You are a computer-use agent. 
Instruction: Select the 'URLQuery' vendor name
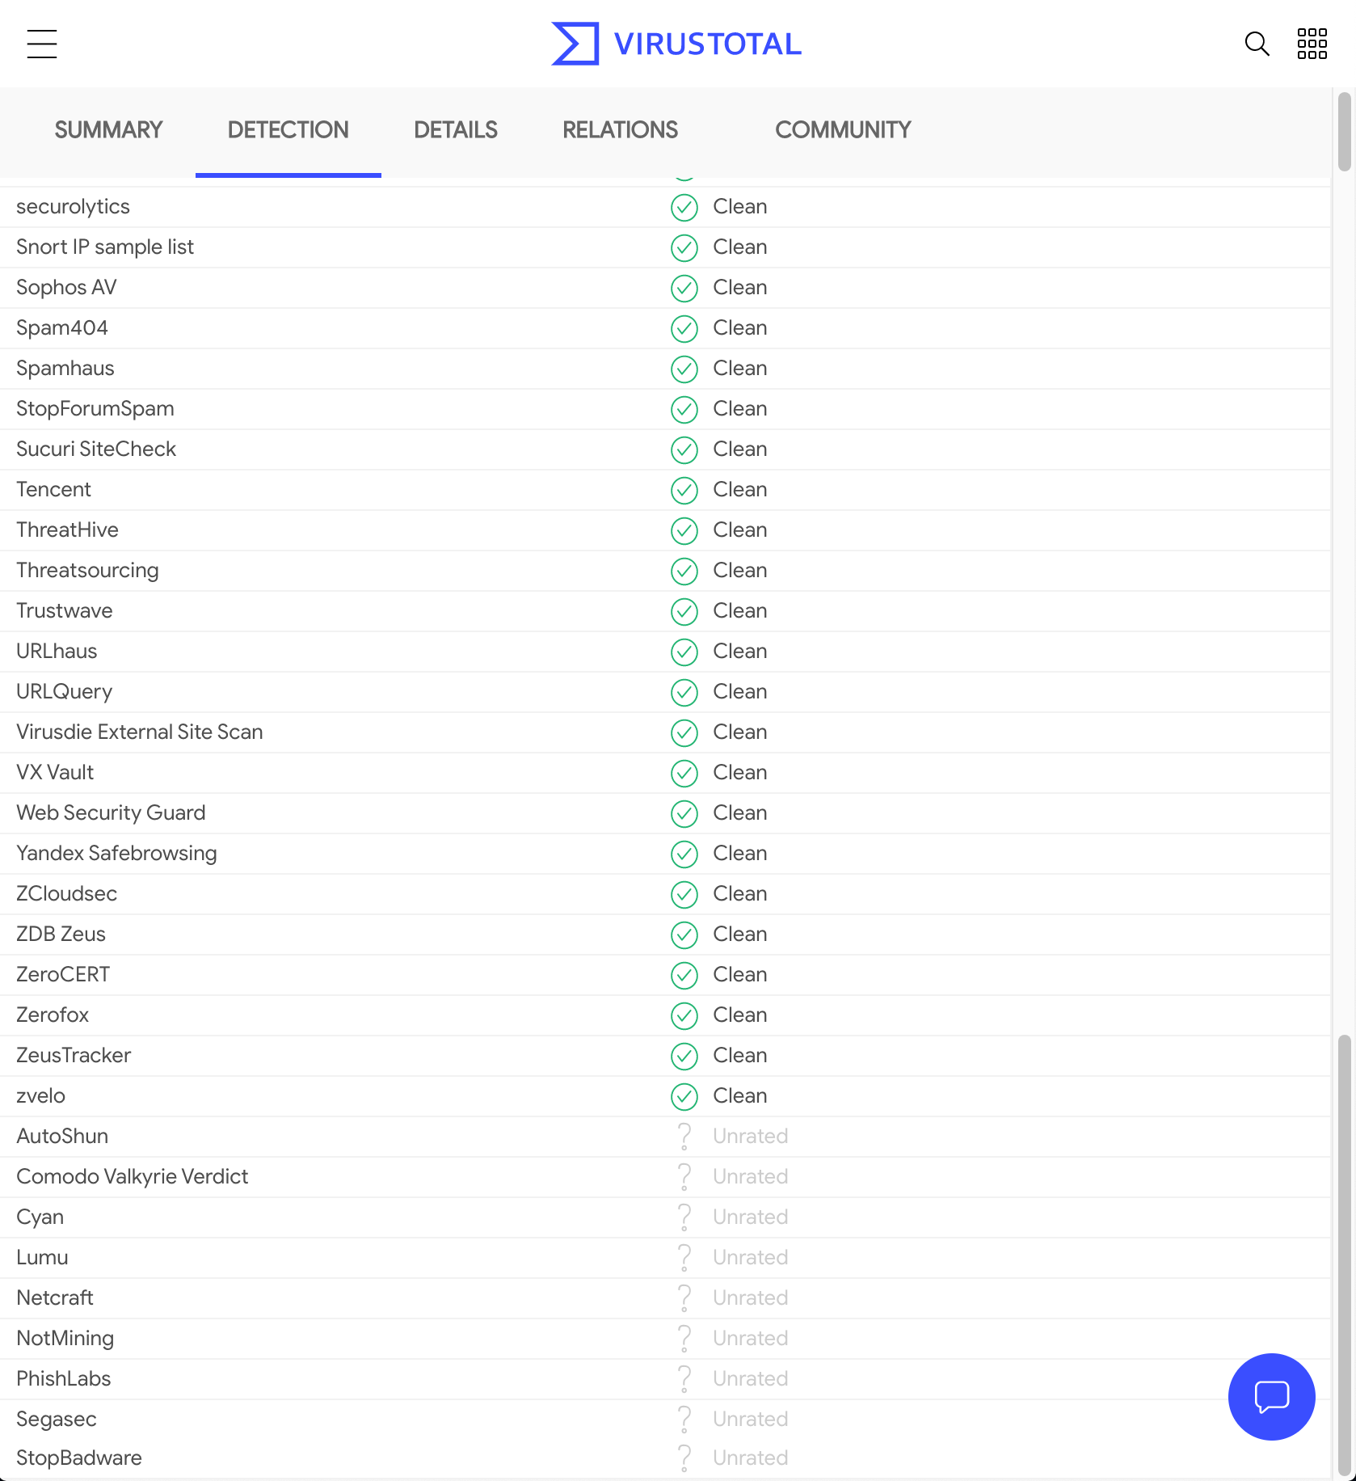[65, 691]
